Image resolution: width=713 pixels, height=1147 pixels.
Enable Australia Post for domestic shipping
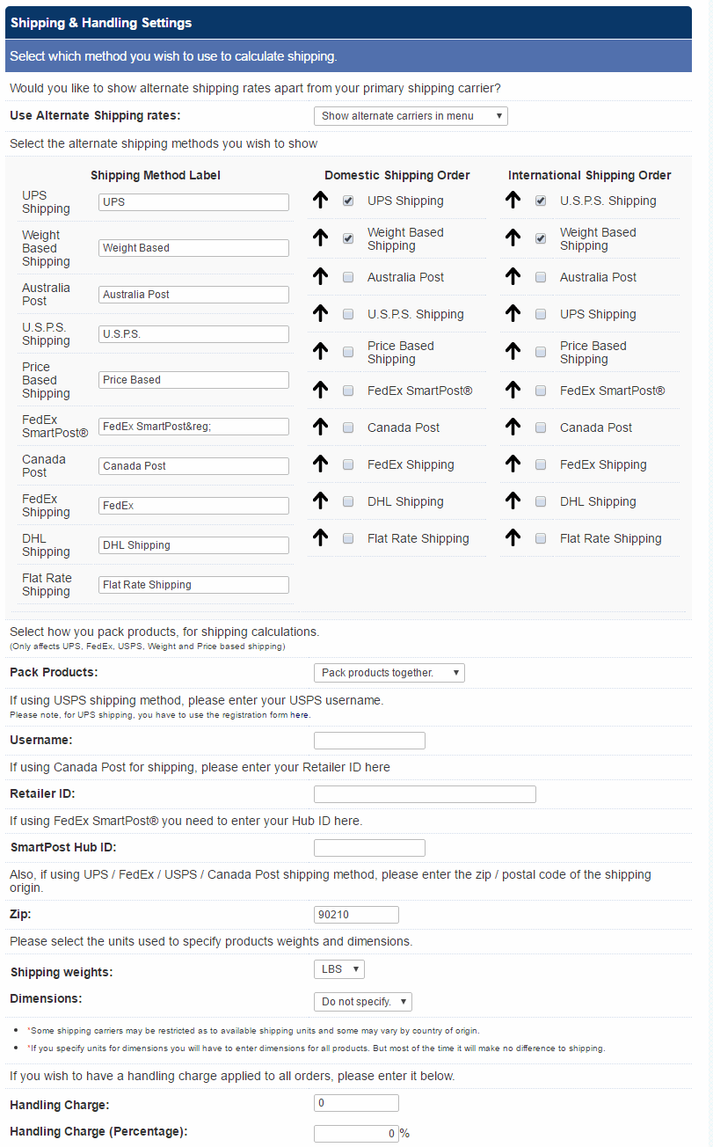pyautogui.click(x=348, y=276)
